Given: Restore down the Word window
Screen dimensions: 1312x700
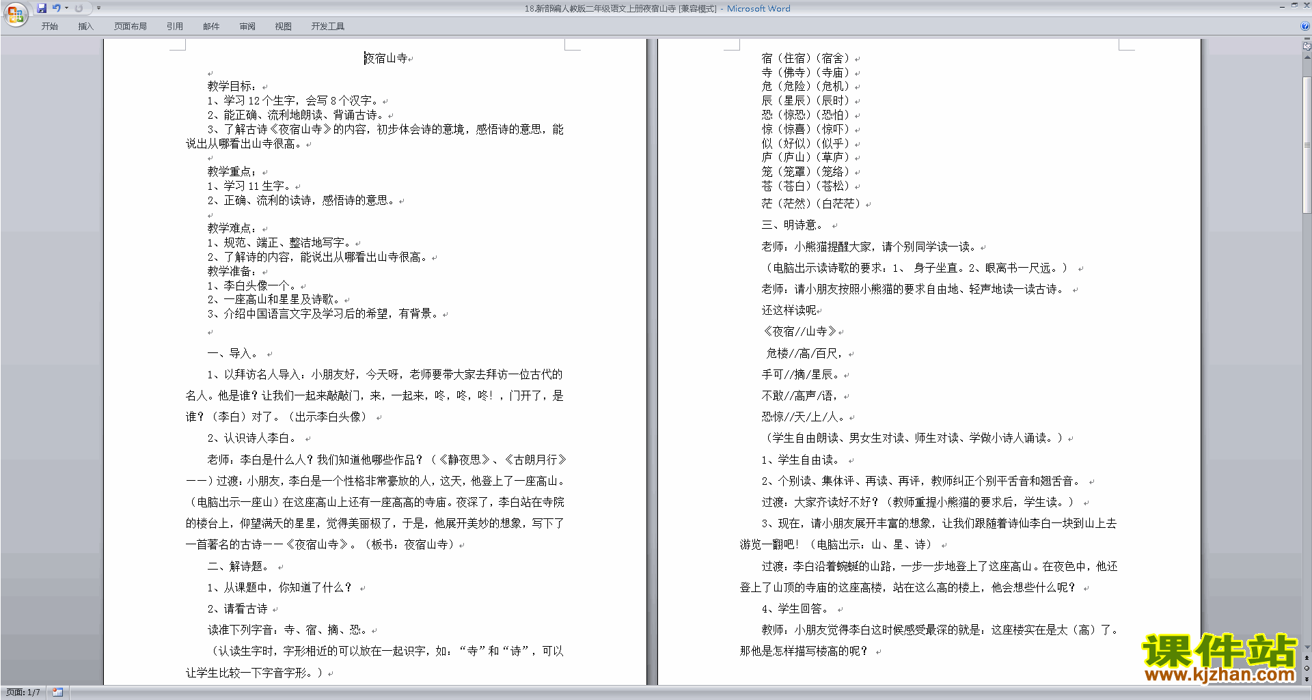Looking at the screenshot, I should tap(1294, 5).
